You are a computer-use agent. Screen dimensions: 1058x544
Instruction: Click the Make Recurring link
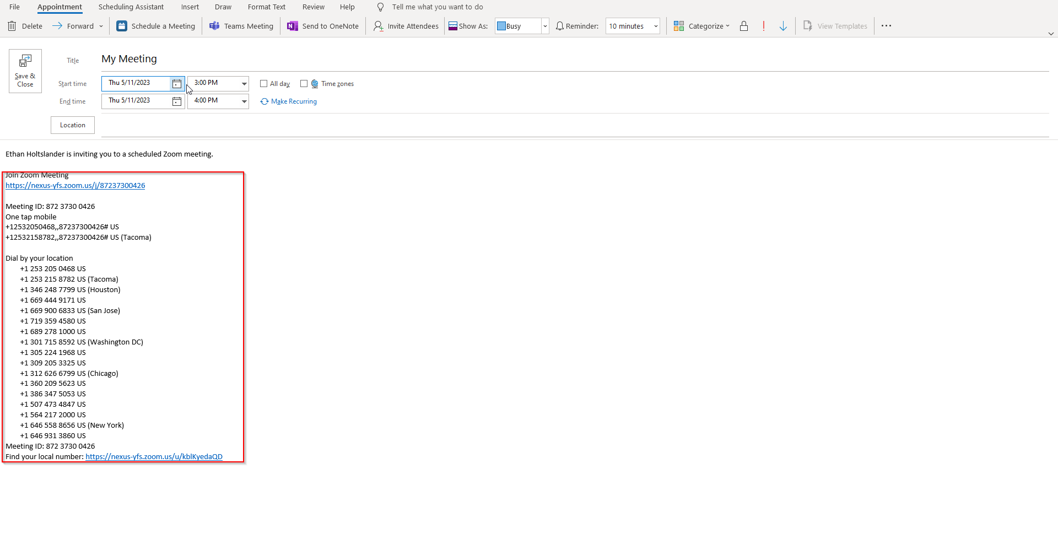(x=294, y=101)
